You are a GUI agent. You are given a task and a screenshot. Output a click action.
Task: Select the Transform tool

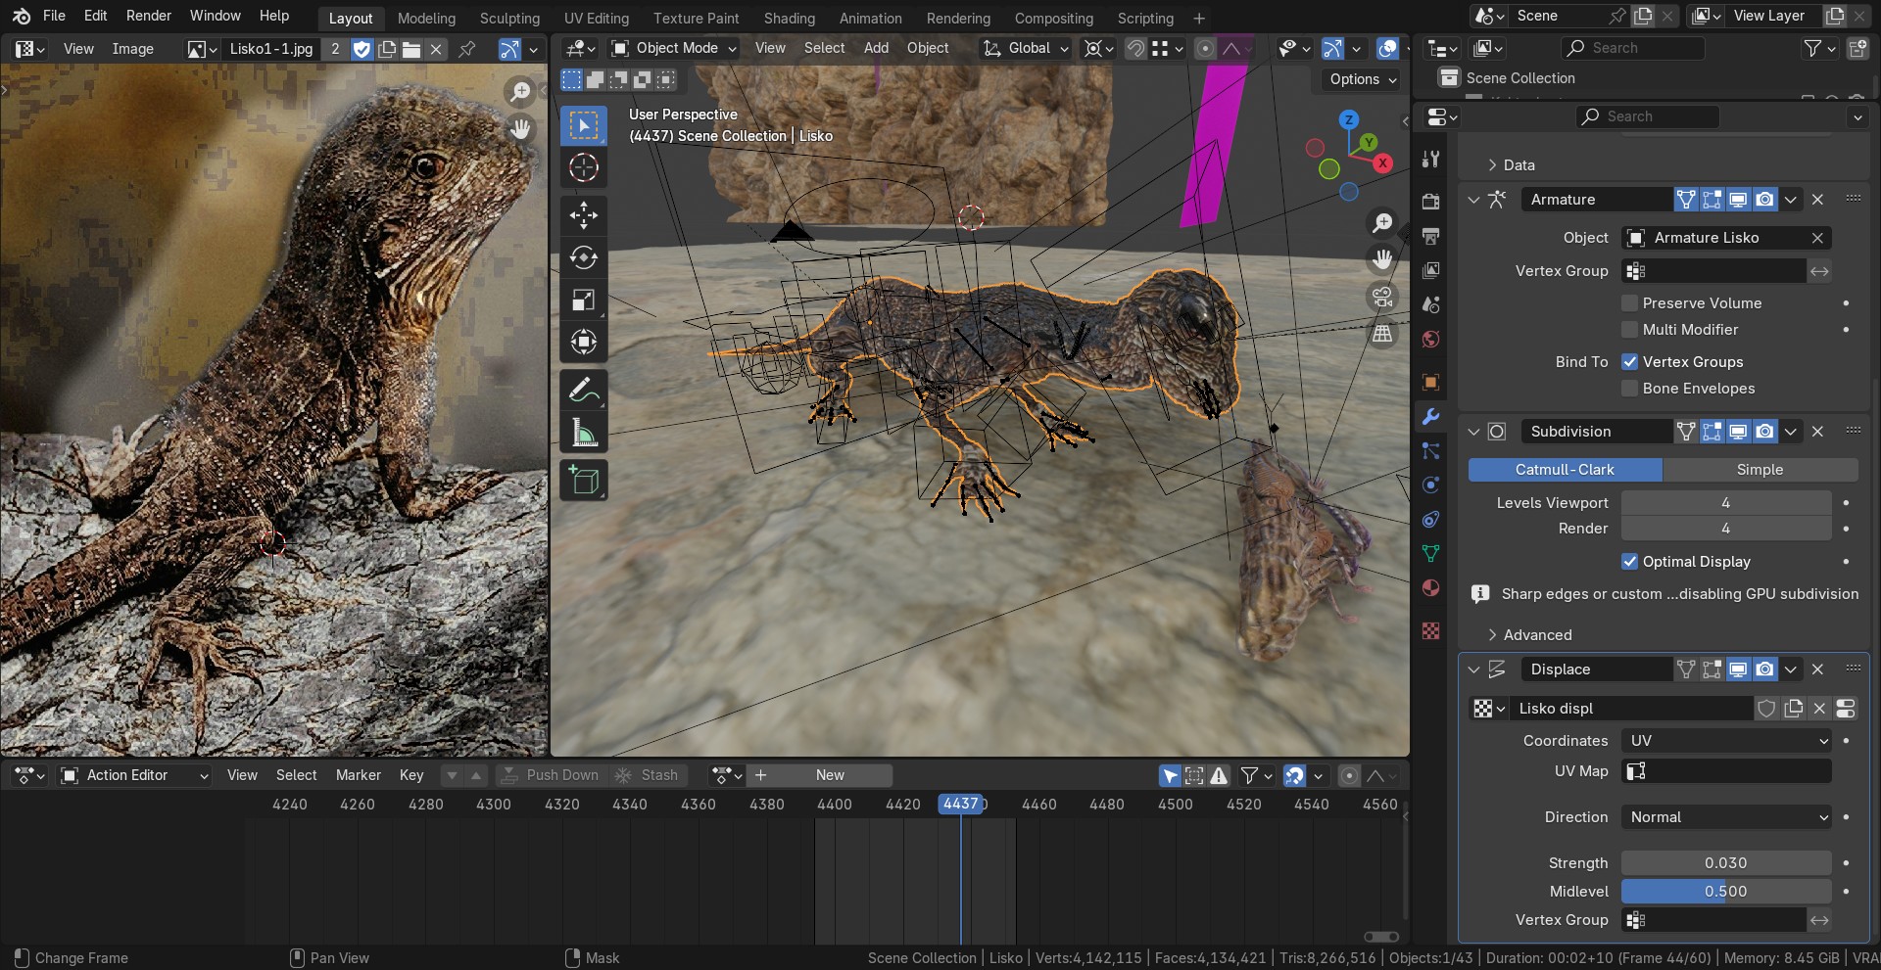tap(584, 342)
